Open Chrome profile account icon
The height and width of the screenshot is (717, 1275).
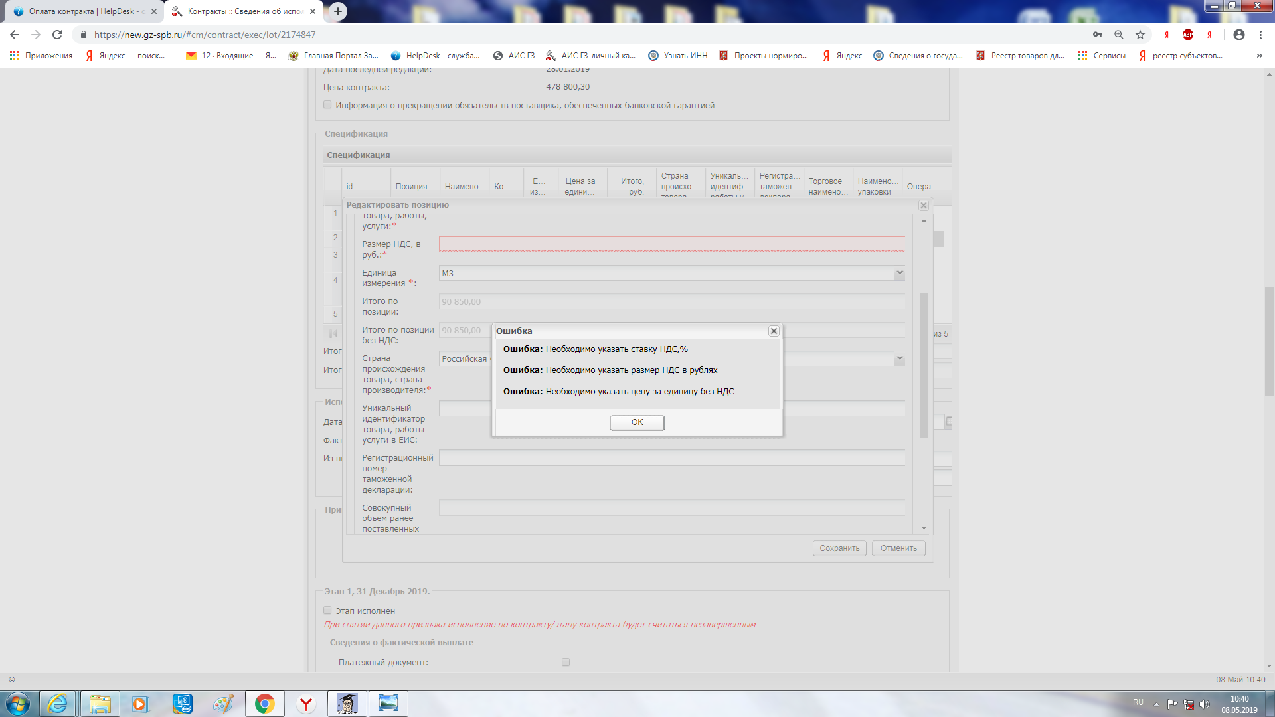point(1238,35)
